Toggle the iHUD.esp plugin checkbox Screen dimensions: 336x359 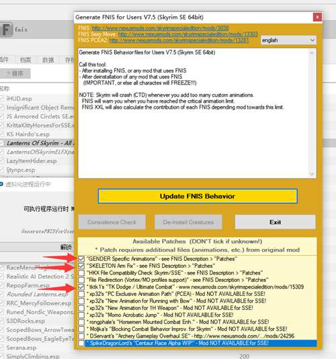(2, 99)
